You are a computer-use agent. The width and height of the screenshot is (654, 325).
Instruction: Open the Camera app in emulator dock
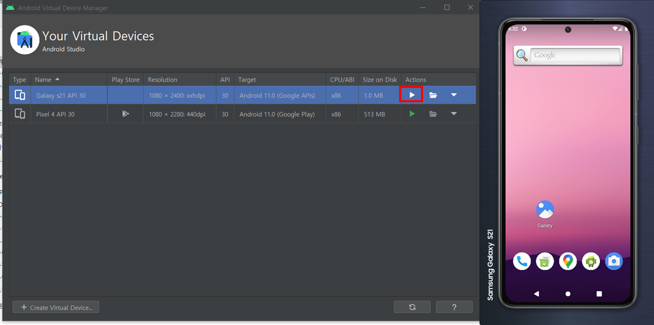point(614,261)
